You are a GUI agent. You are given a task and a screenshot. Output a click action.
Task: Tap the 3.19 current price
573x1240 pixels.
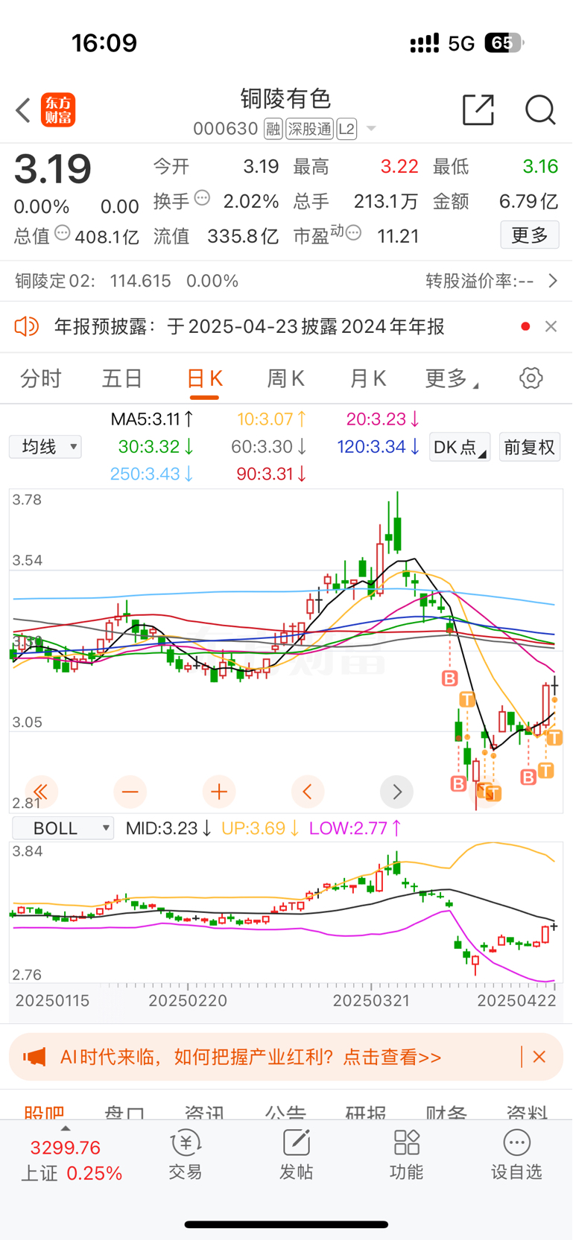[53, 169]
